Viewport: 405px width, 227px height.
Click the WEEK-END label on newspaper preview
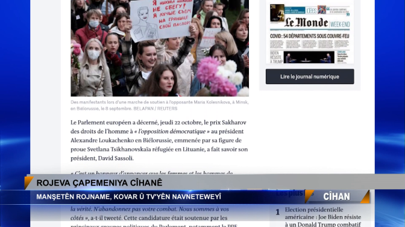(340, 25)
